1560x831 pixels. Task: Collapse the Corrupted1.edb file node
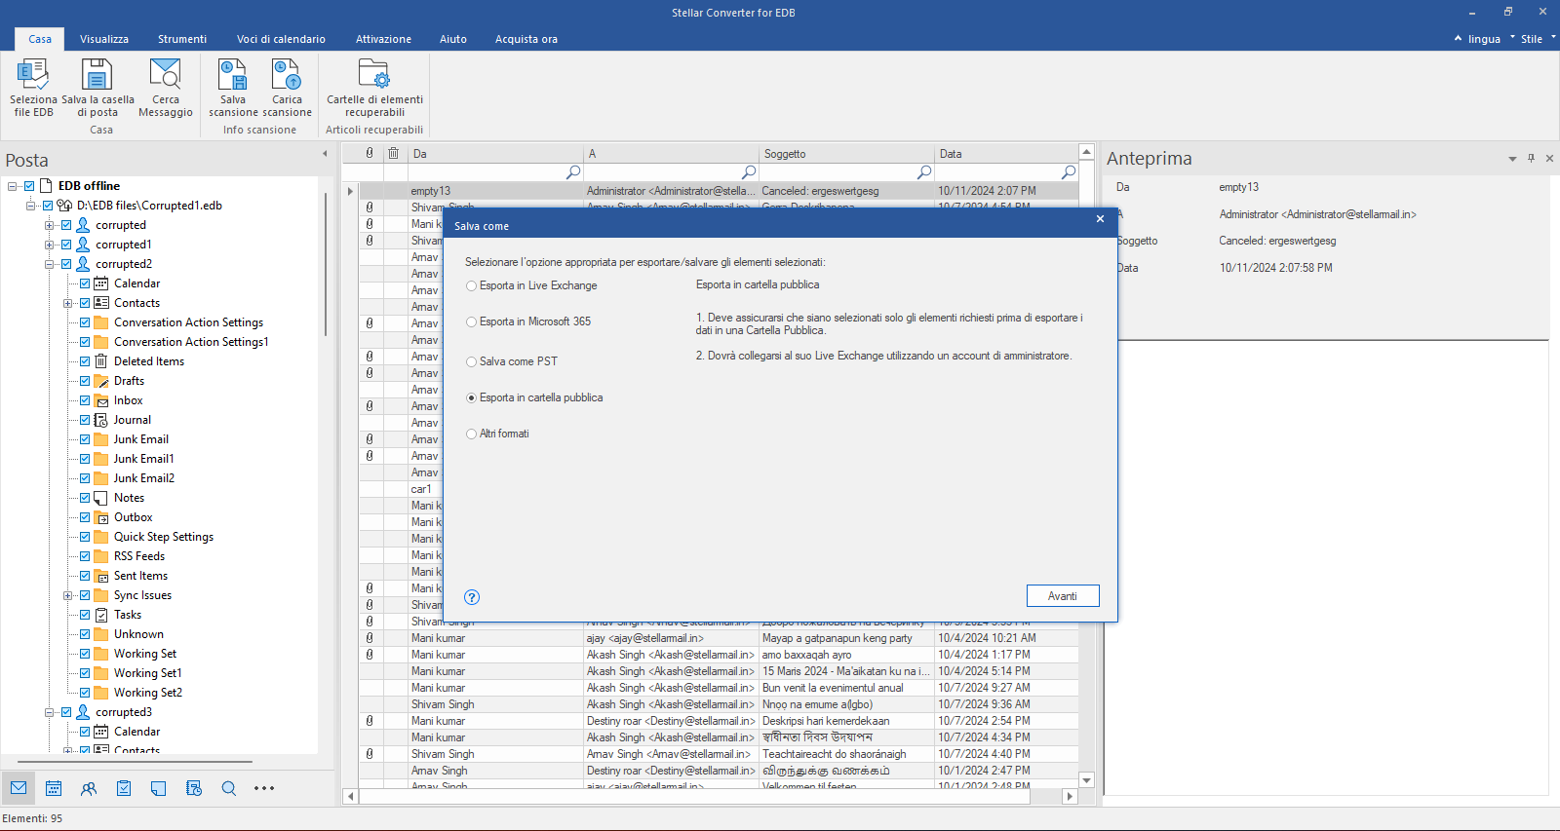point(30,206)
